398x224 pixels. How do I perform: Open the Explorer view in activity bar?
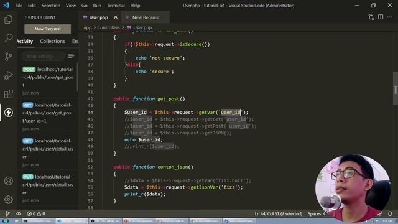8,19
